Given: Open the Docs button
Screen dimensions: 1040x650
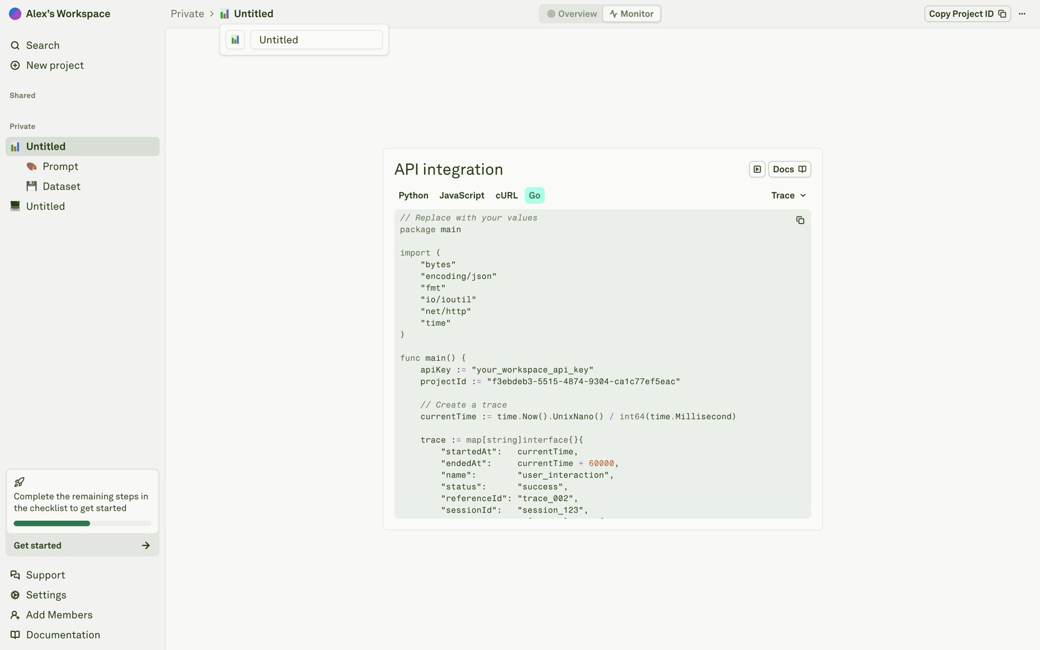Looking at the screenshot, I should tap(790, 170).
